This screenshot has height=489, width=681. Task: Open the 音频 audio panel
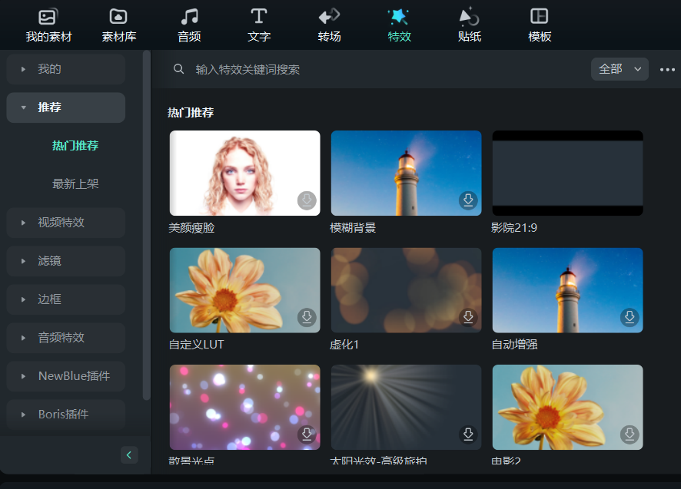(188, 23)
